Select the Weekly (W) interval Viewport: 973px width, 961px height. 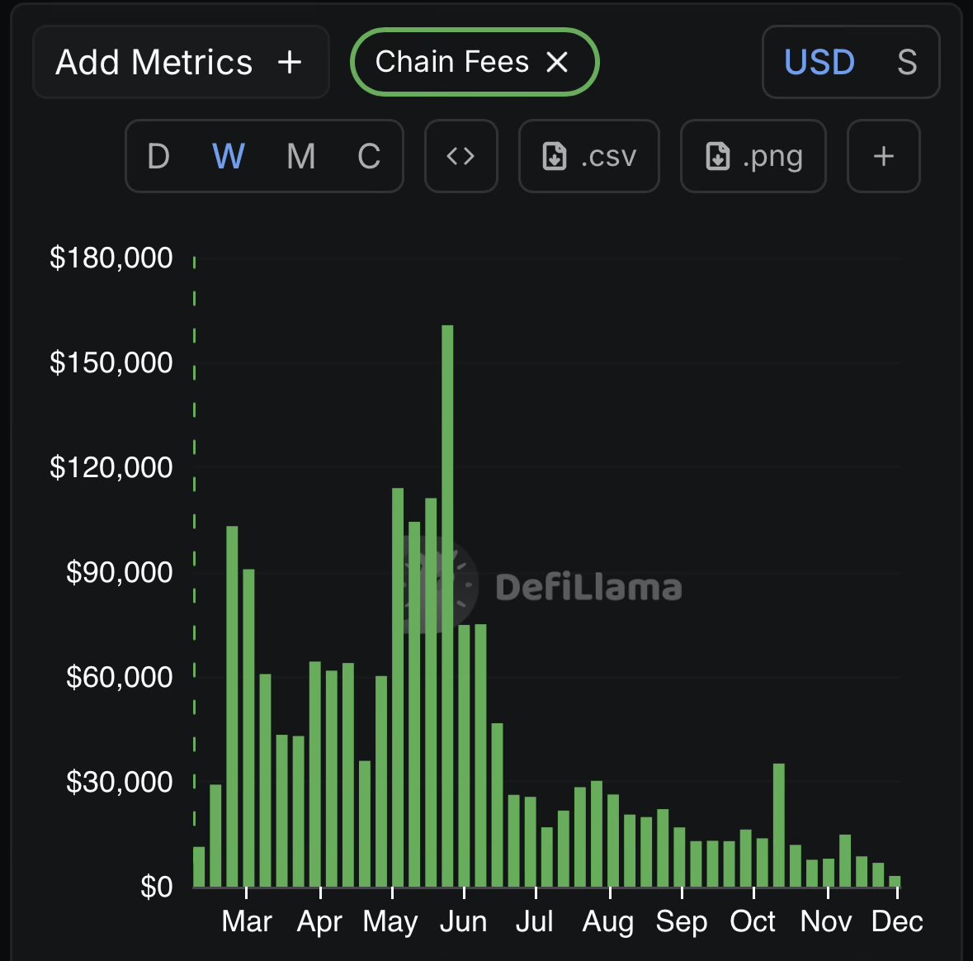(x=229, y=156)
